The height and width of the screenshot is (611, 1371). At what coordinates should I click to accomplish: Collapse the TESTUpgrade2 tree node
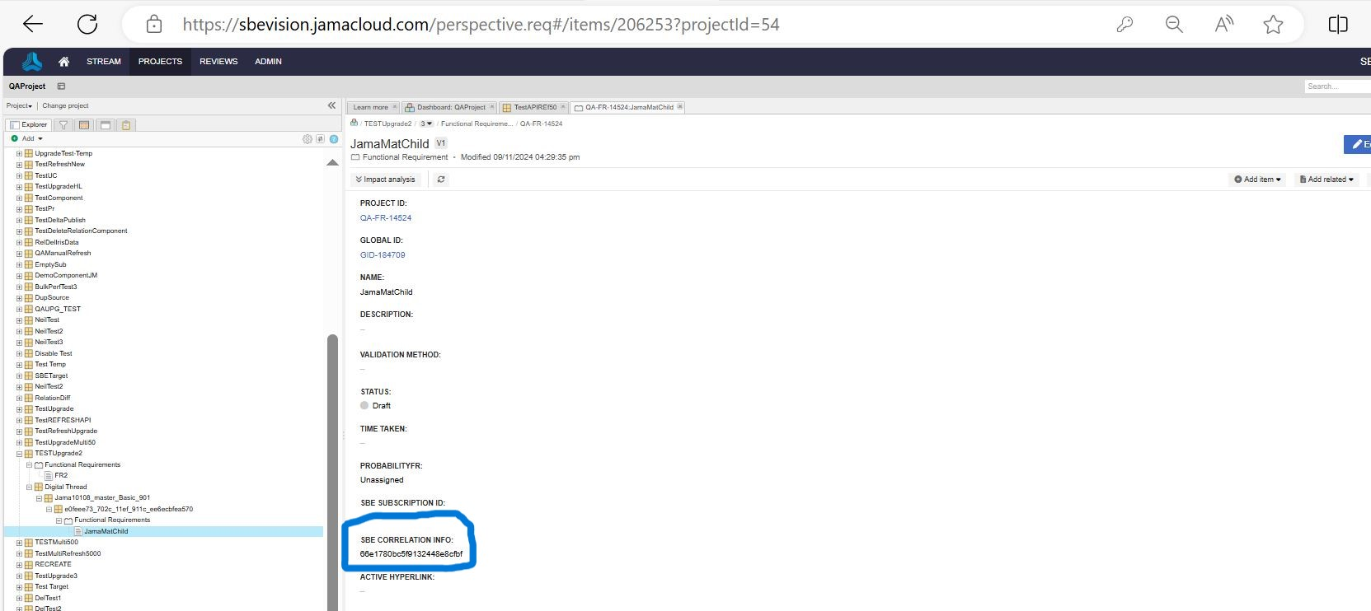coord(19,454)
